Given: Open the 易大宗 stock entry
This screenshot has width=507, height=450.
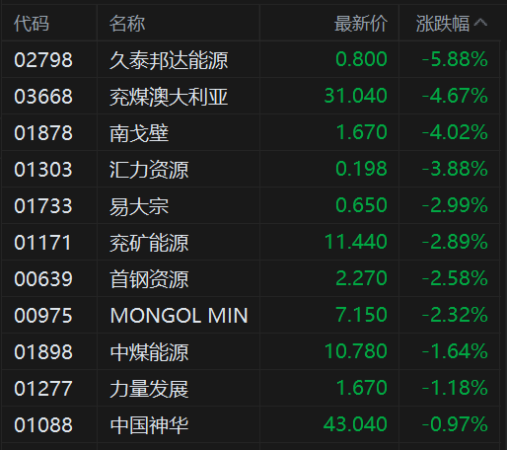Looking at the screenshot, I should [139, 206].
